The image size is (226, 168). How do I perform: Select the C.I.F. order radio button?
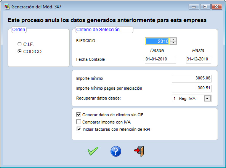19,44
